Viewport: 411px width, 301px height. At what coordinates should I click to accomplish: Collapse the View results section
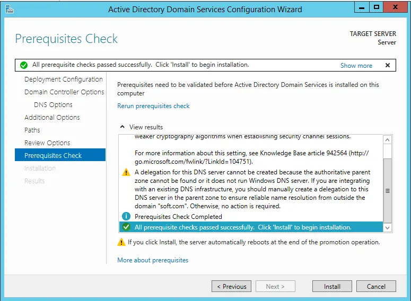(x=123, y=127)
